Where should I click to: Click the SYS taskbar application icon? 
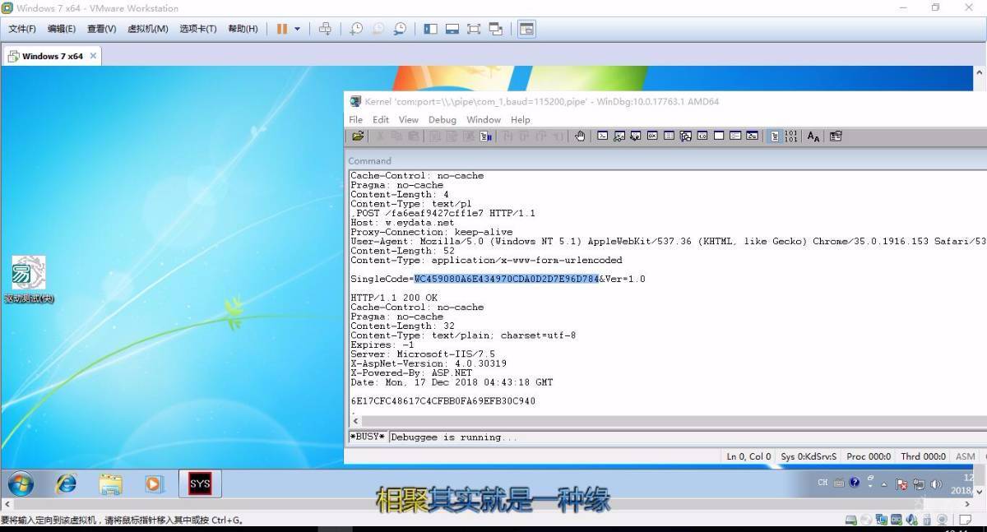tap(200, 483)
